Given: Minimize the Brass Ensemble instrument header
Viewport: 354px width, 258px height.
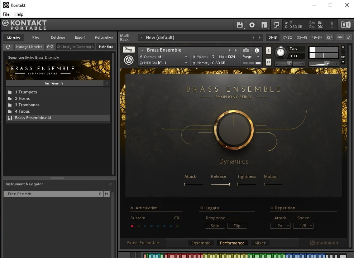Looking at the screenshot, I should 343,52.
